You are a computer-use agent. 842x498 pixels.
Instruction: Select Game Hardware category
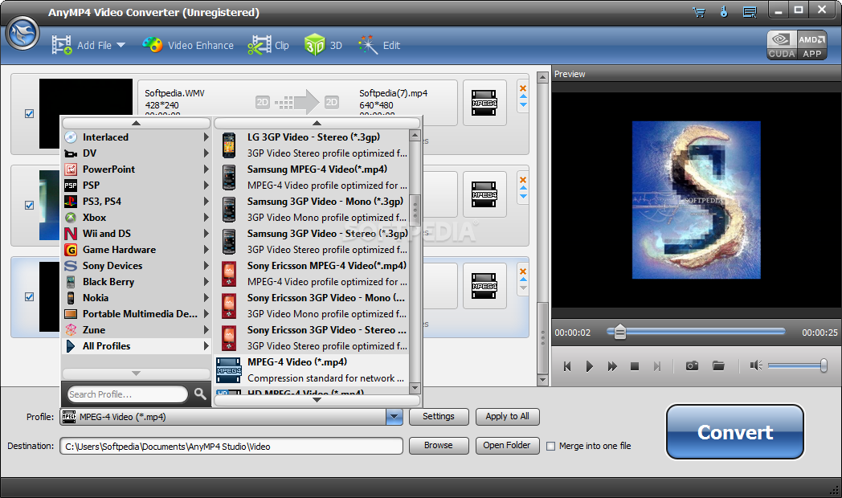click(x=137, y=250)
